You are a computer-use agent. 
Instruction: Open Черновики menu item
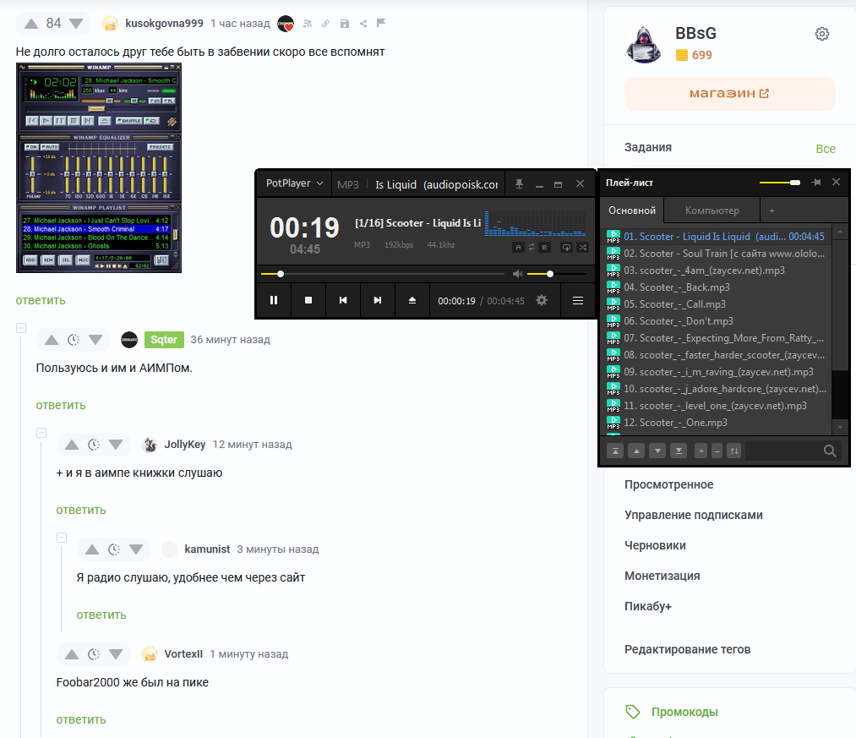(x=655, y=545)
